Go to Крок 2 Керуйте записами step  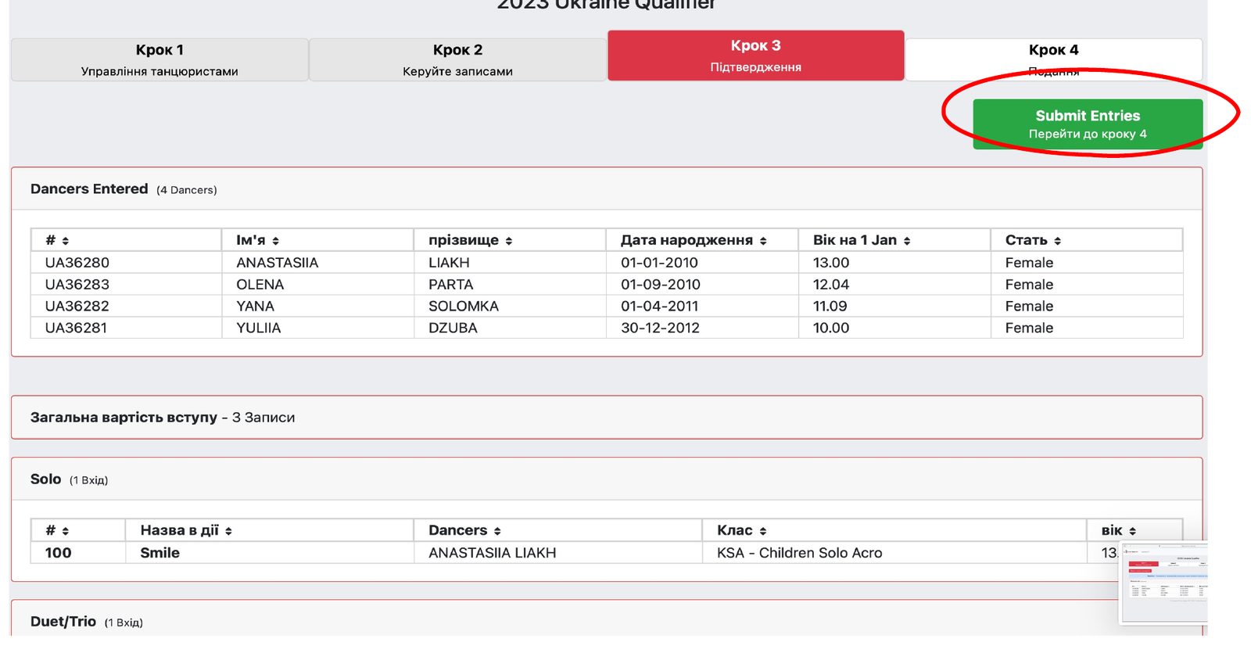pyautogui.click(x=457, y=59)
